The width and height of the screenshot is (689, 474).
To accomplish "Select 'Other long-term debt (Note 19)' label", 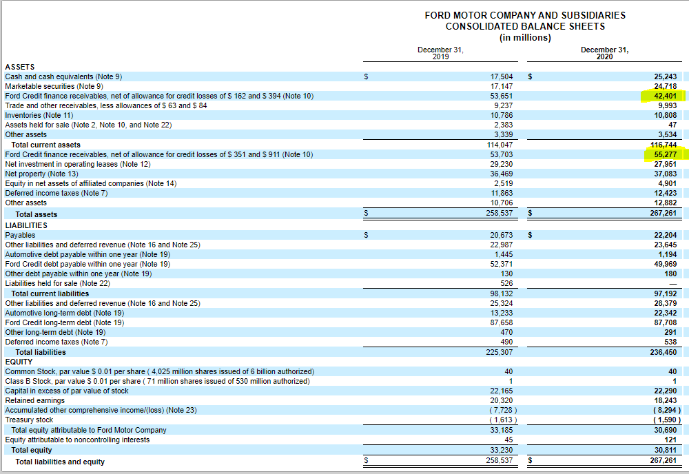I will 55,332.
